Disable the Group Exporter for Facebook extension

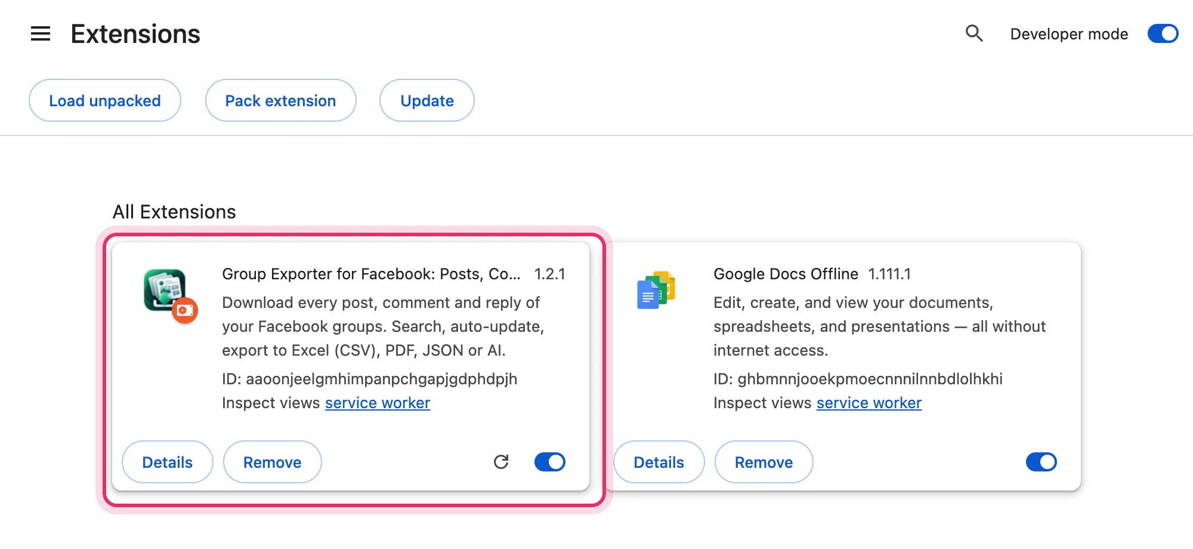[x=549, y=462]
